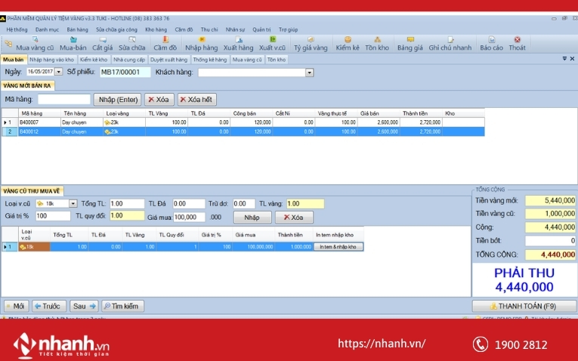Open the Kho hàng menu
Screen dimensions: 578x361
tap(156, 29)
